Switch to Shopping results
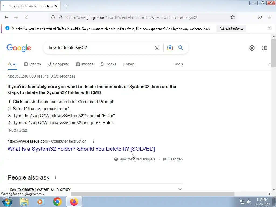Viewport: 276px width, 207px height. click(x=58, y=64)
